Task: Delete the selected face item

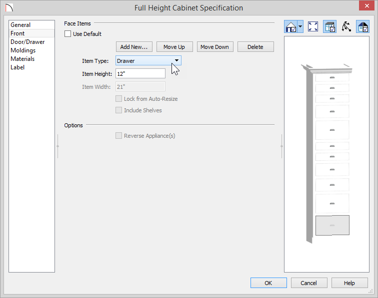Action: pos(255,47)
